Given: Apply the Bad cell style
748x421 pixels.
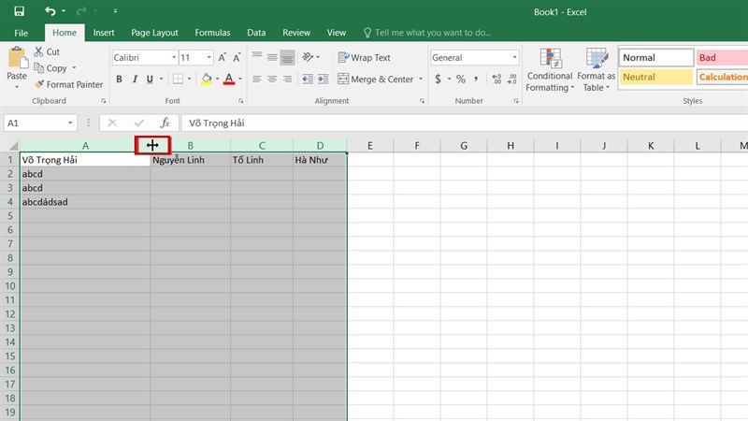Looking at the screenshot, I should click(x=722, y=58).
